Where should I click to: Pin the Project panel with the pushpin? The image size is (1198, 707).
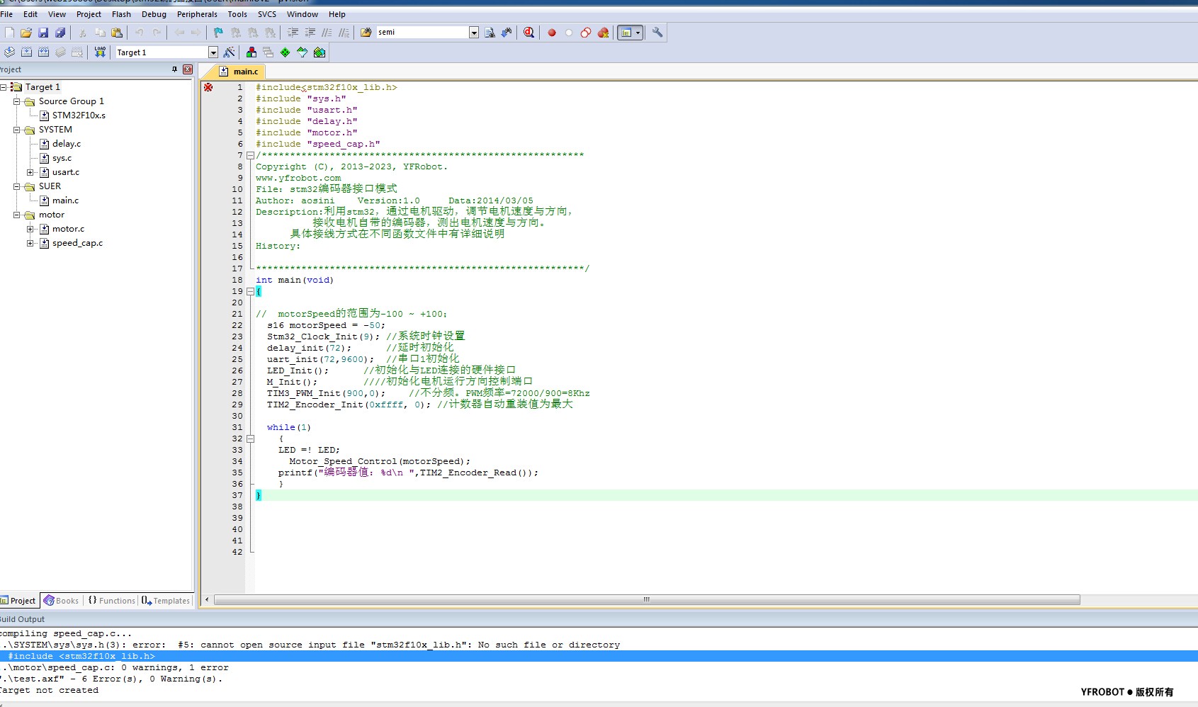(x=174, y=69)
